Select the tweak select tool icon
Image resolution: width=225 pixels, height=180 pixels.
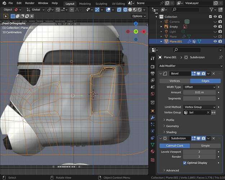tap(6, 16)
